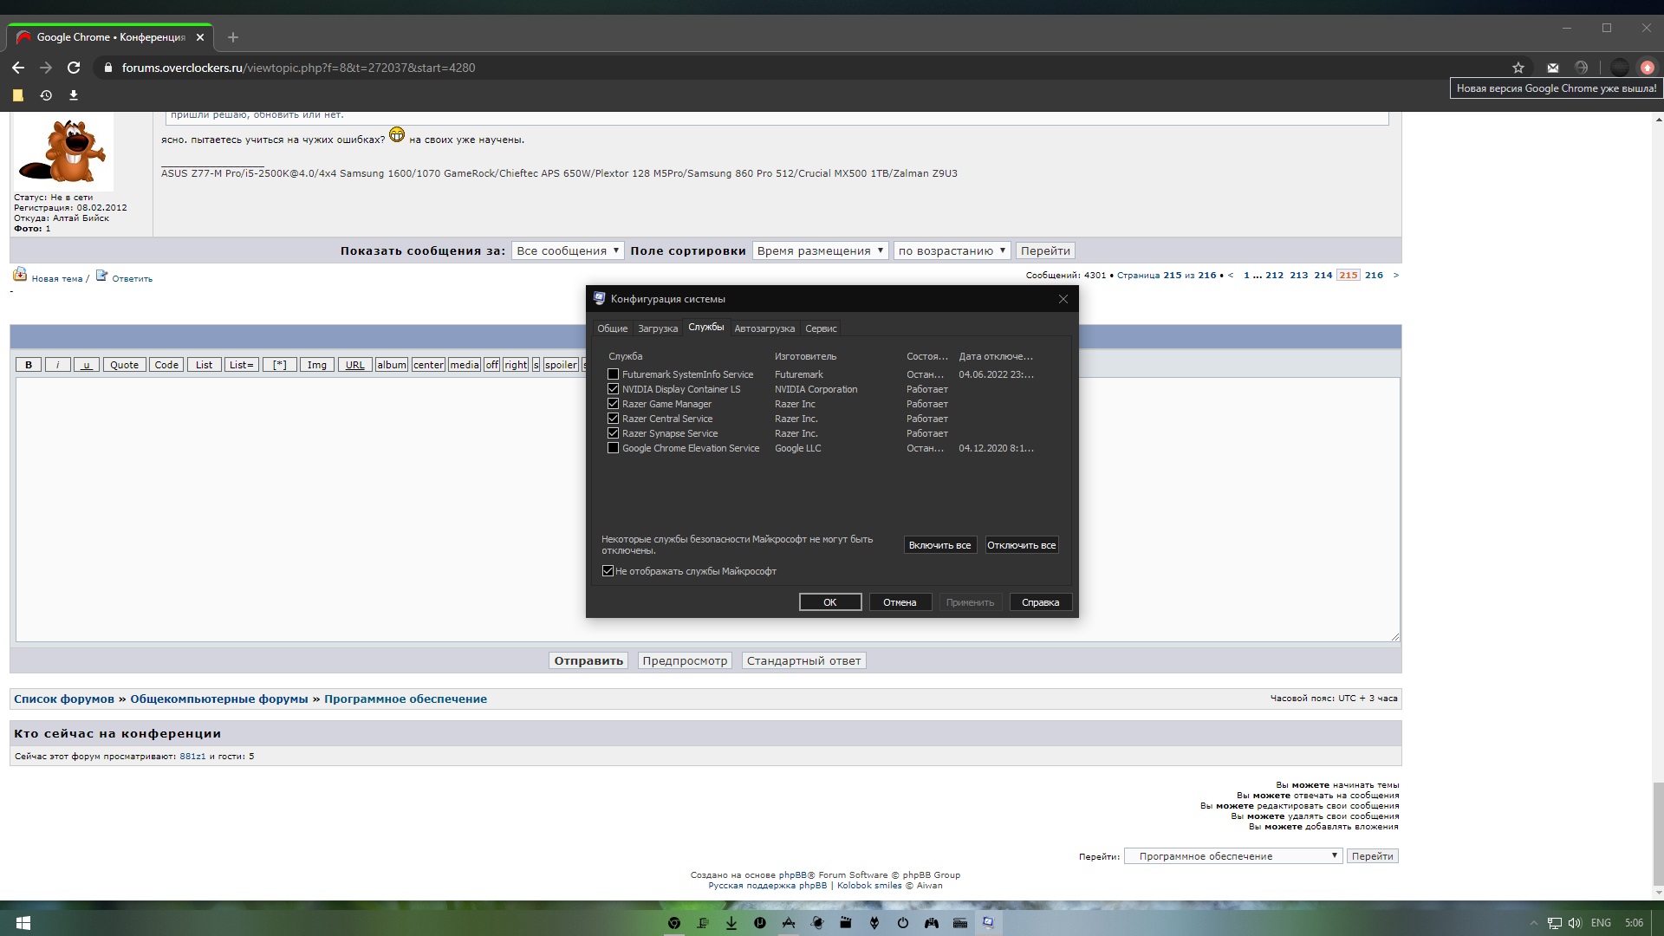This screenshot has height=936, width=1664.
Task: Open the gamepad icon on the taskbar
Action: pos(932,923)
